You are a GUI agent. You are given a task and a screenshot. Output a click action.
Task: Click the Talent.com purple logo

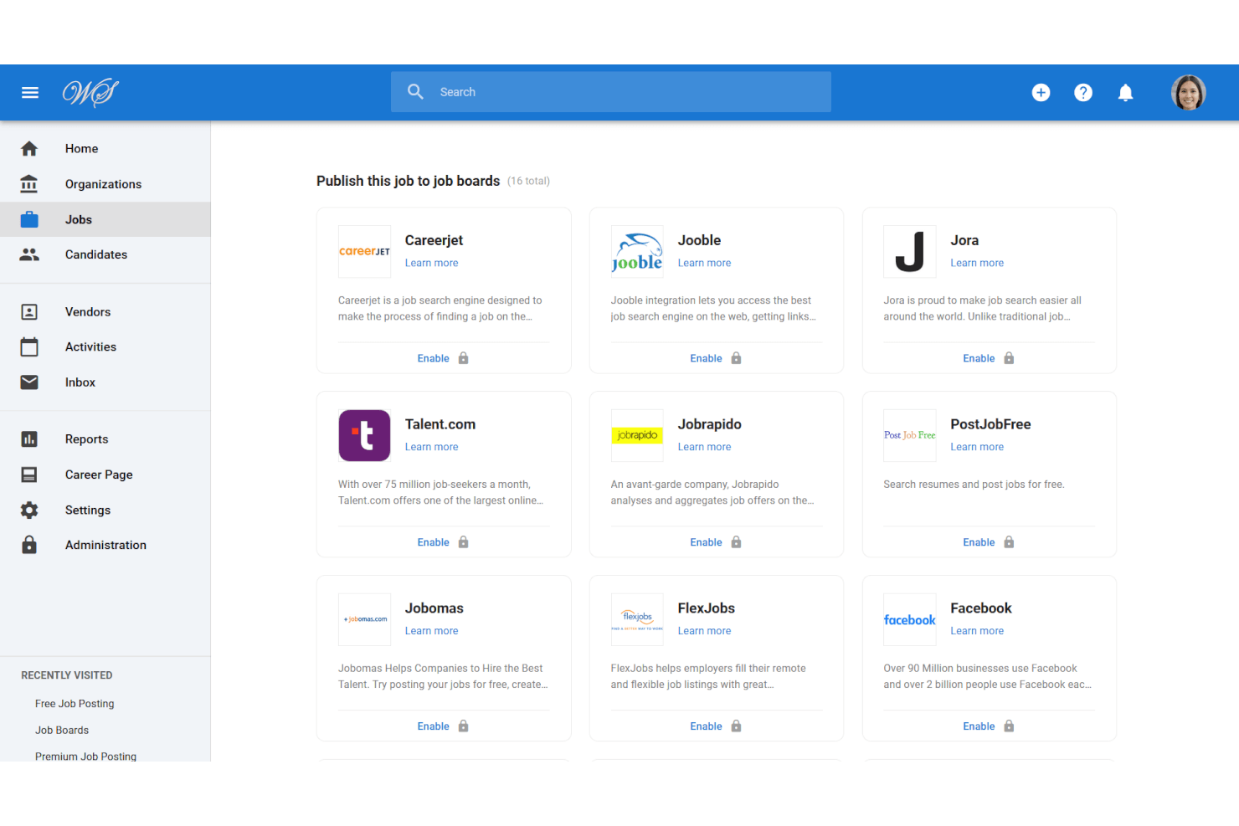click(364, 435)
